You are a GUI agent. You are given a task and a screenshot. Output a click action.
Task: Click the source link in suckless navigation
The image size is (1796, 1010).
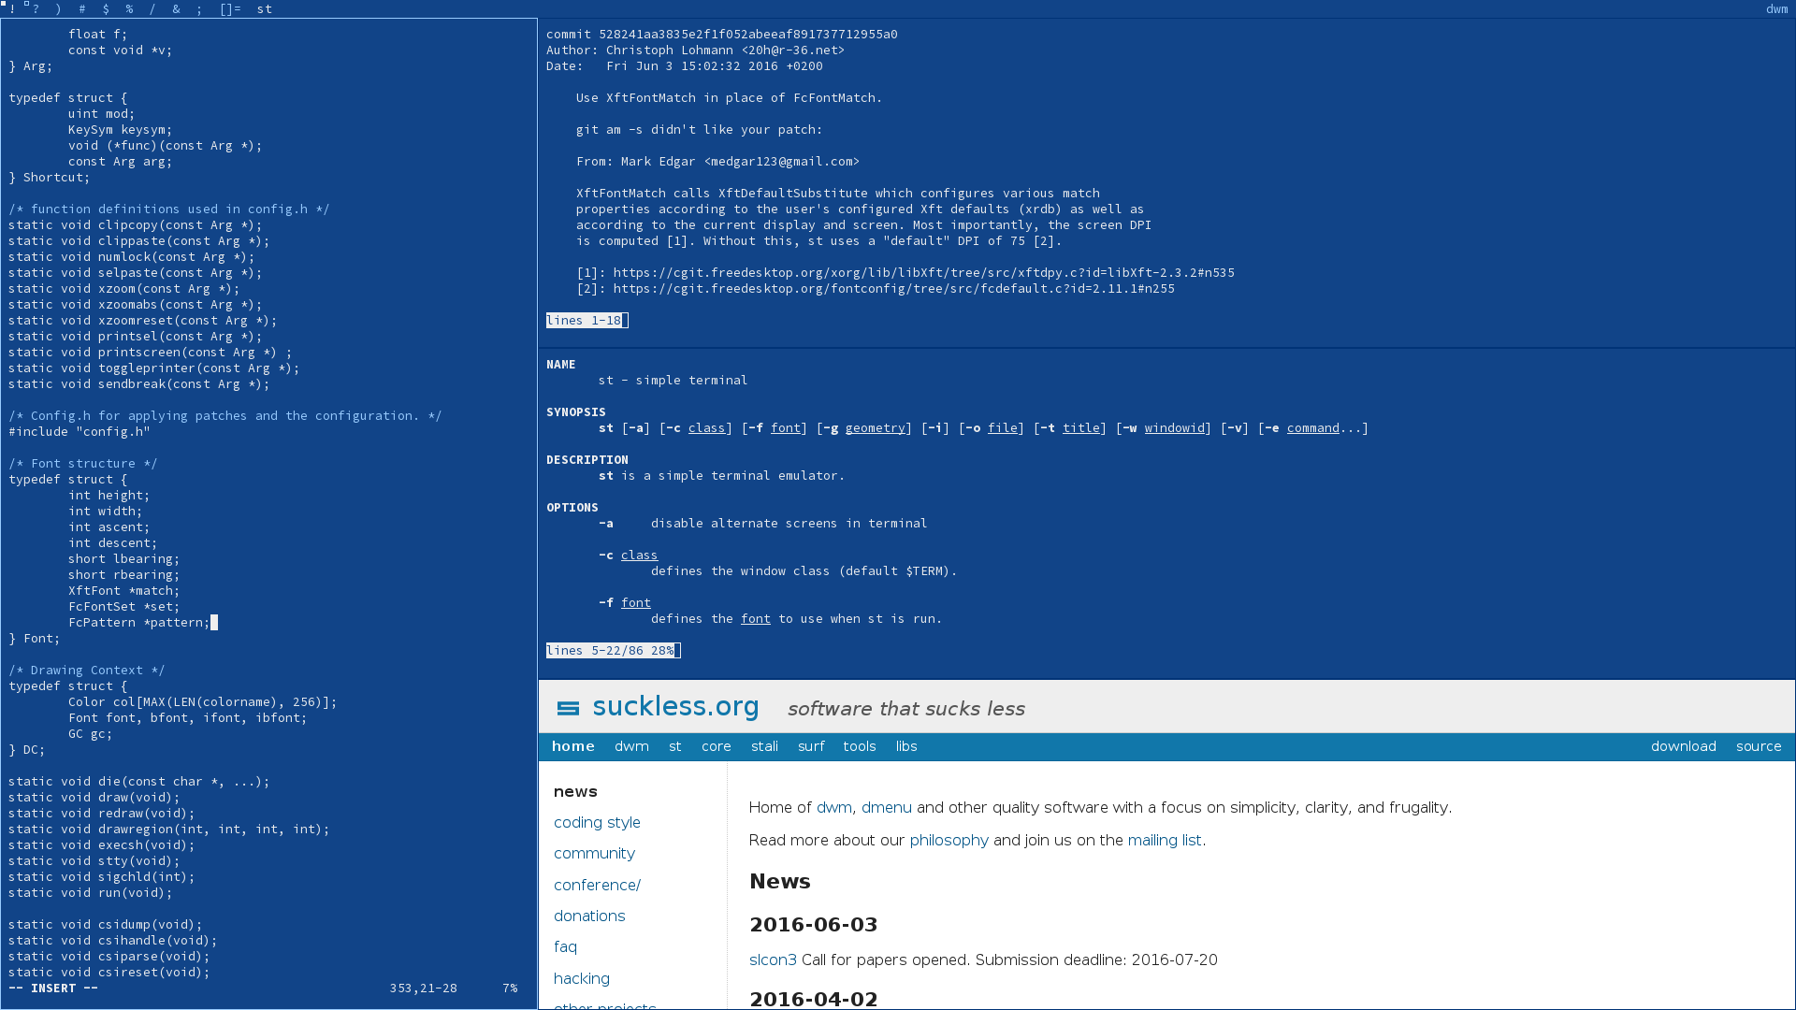[1759, 746]
